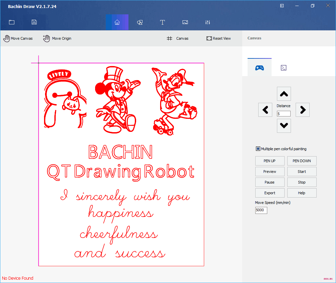Go to the Home tab icon
The height and width of the screenshot is (283, 336).
(x=117, y=22)
